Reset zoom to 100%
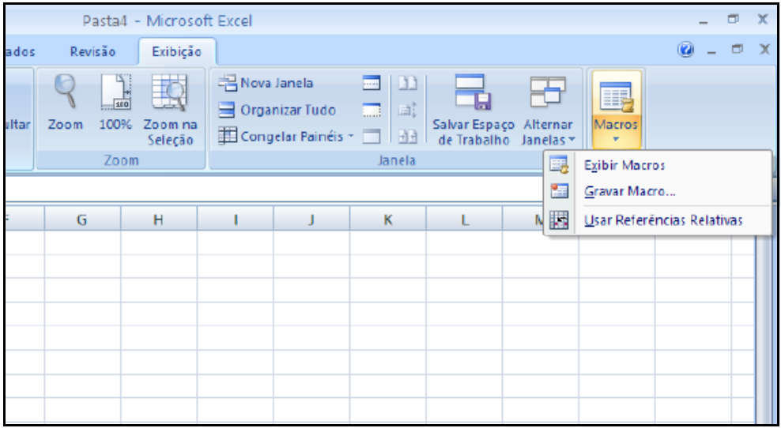This screenshot has height=428, width=781. coord(115,103)
